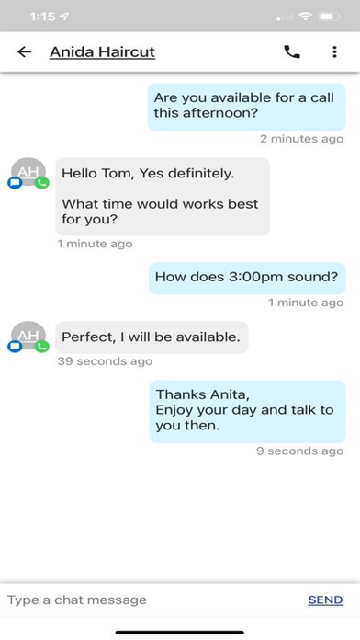Tap the second AH contact avatar
The height and width of the screenshot is (640, 360).
pyautogui.click(x=28, y=336)
